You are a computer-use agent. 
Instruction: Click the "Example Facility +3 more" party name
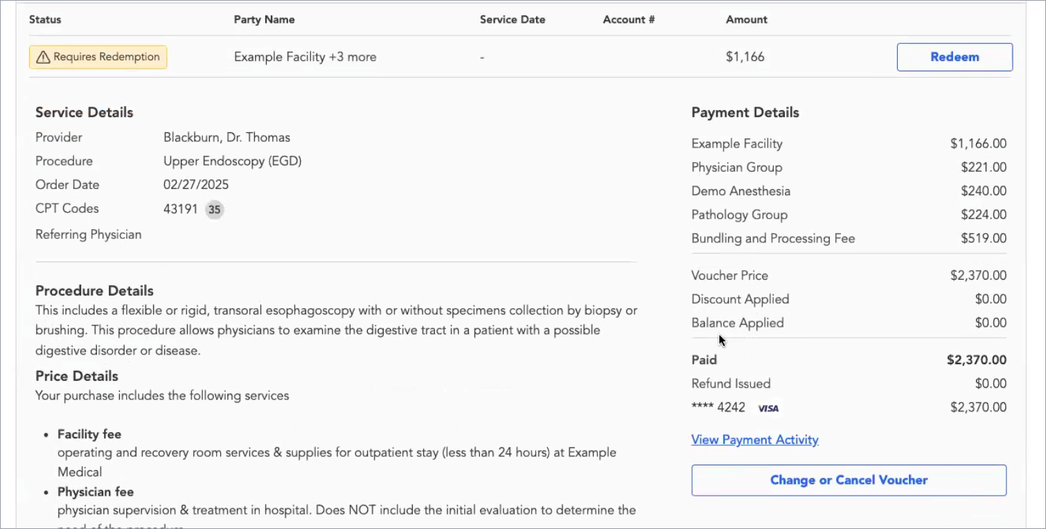tap(305, 57)
